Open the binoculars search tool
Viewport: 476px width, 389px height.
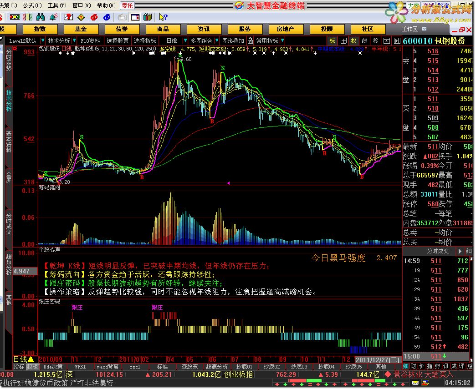point(41,17)
